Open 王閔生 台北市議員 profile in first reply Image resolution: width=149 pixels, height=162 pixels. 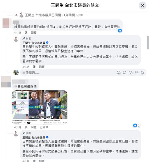pos(34,43)
